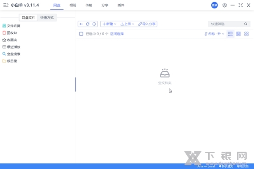Go to the 分享 tab
The height and width of the screenshot is (169, 254).
click(x=105, y=5)
